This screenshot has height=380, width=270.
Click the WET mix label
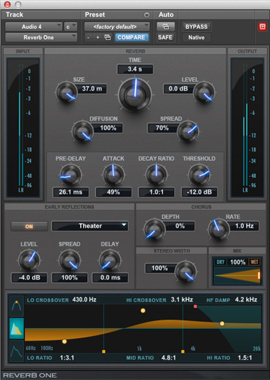pos(254,262)
